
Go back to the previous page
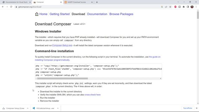tap(3, 7)
